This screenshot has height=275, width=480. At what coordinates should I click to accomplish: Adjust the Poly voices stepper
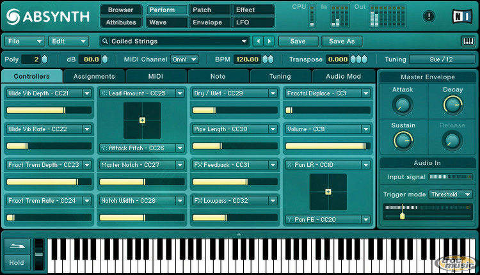(45, 59)
